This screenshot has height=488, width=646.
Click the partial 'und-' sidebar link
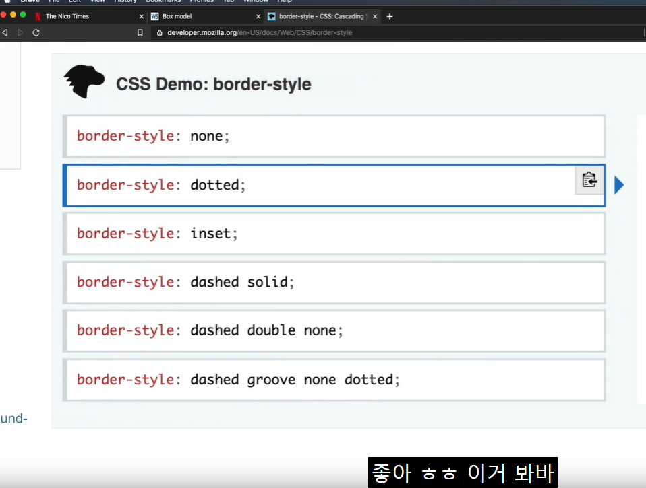point(13,419)
